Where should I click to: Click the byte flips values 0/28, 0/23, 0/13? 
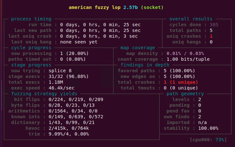(x=72, y=105)
